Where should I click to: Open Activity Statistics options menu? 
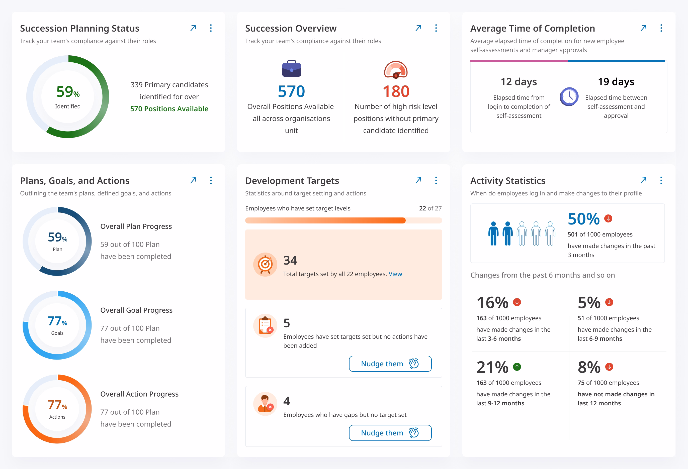tap(661, 180)
